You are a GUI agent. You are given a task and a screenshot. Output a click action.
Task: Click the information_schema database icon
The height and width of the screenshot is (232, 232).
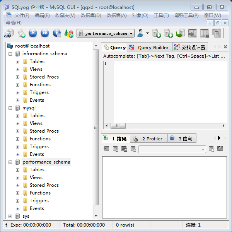[18, 54]
